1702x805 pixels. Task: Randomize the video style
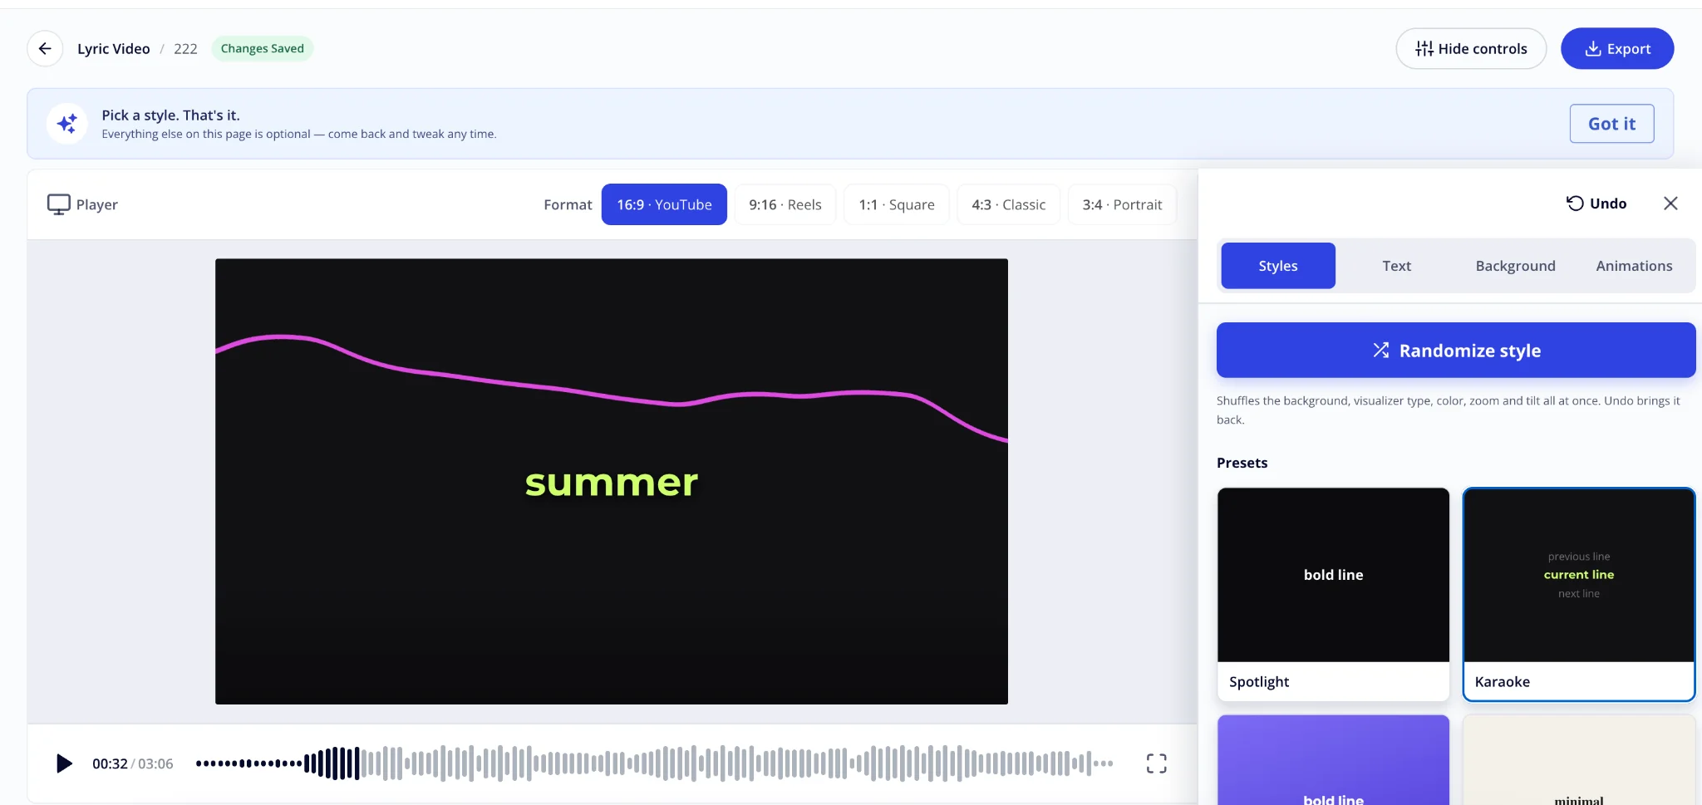(x=1456, y=351)
